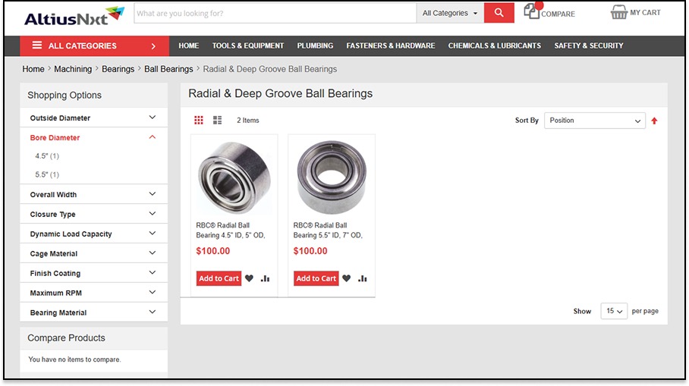Image resolution: width=689 pixels, height=386 pixels.
Task: Click the Shopping Options heading
Action: [64, 95]
